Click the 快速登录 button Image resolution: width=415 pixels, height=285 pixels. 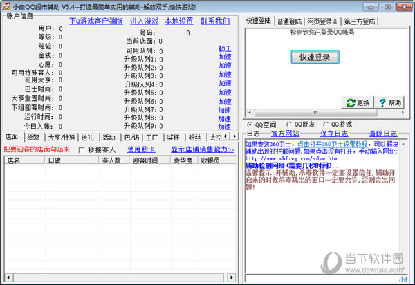click(x=315, y=57)
